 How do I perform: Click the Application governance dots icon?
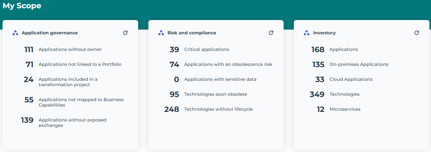[15, 33]
